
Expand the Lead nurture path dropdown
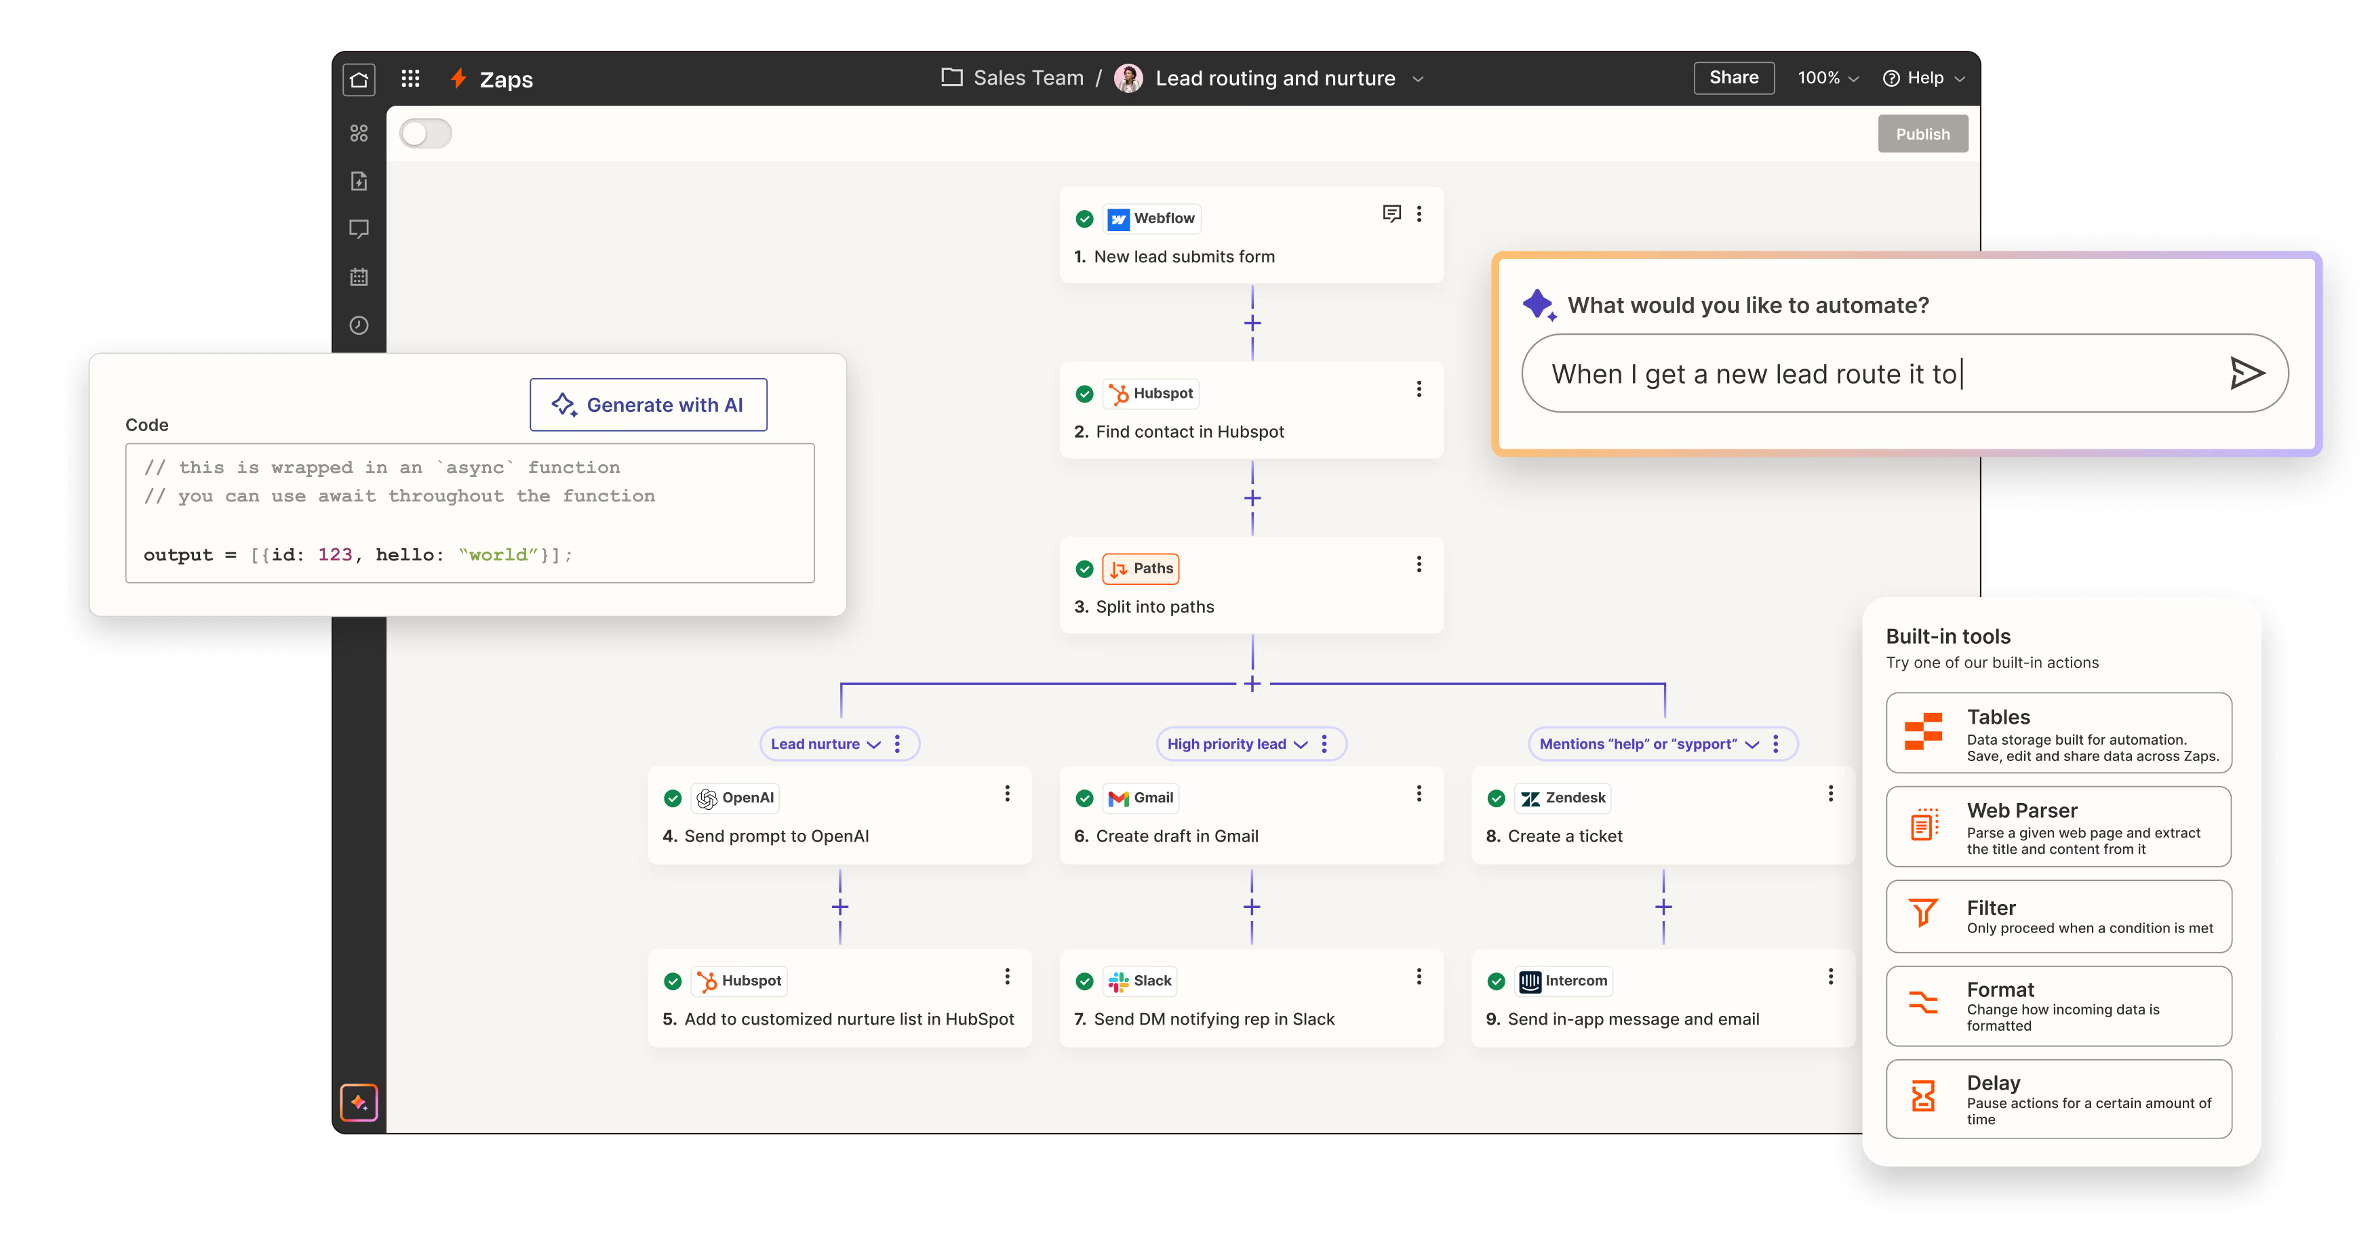(873, 743)
